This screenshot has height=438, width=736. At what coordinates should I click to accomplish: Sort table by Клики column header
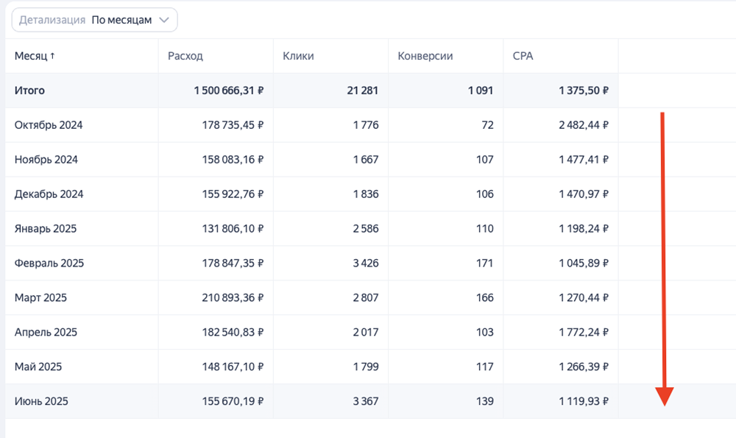tap(298, 56)
